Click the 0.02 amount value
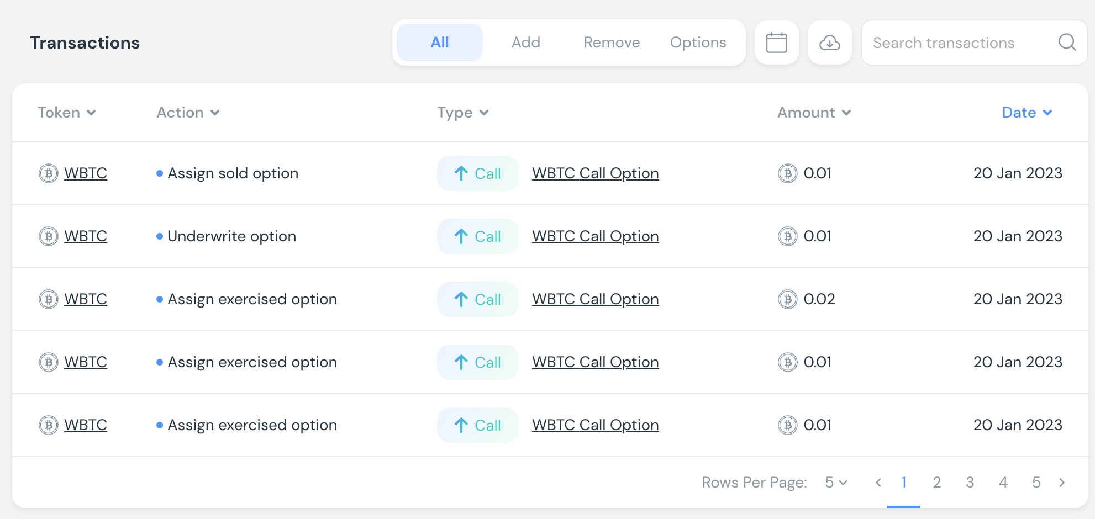This screenshot has width=1095, height=519. [819, 299]
